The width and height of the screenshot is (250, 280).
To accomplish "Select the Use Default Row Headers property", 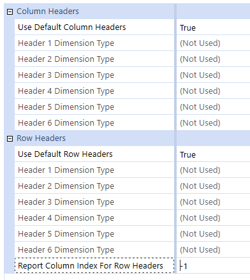I will tap(65, 154).
